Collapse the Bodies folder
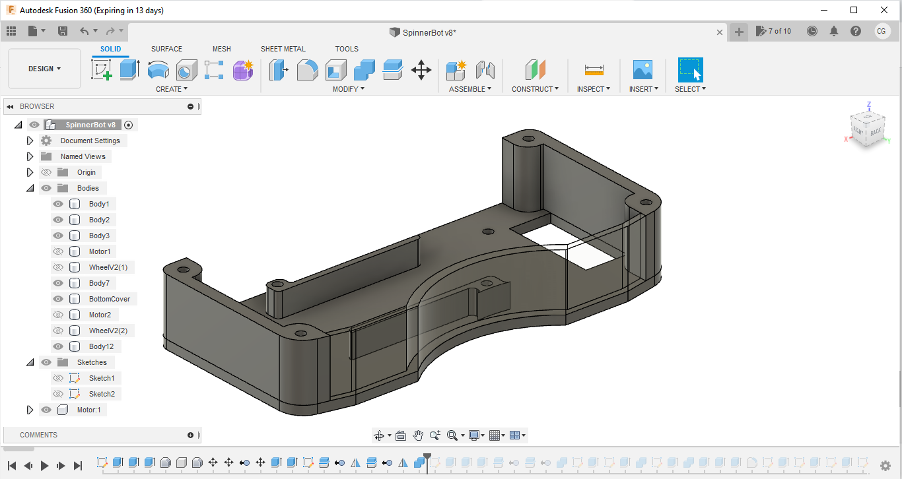Viewport: 902px width, 479px height. (30, 188)
